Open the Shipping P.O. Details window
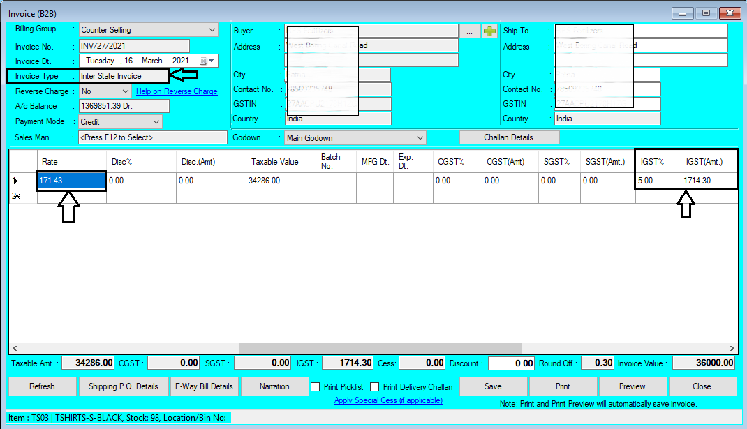Image resolution: width=747 pixels, height=429 pixels. tap(124, 386)
